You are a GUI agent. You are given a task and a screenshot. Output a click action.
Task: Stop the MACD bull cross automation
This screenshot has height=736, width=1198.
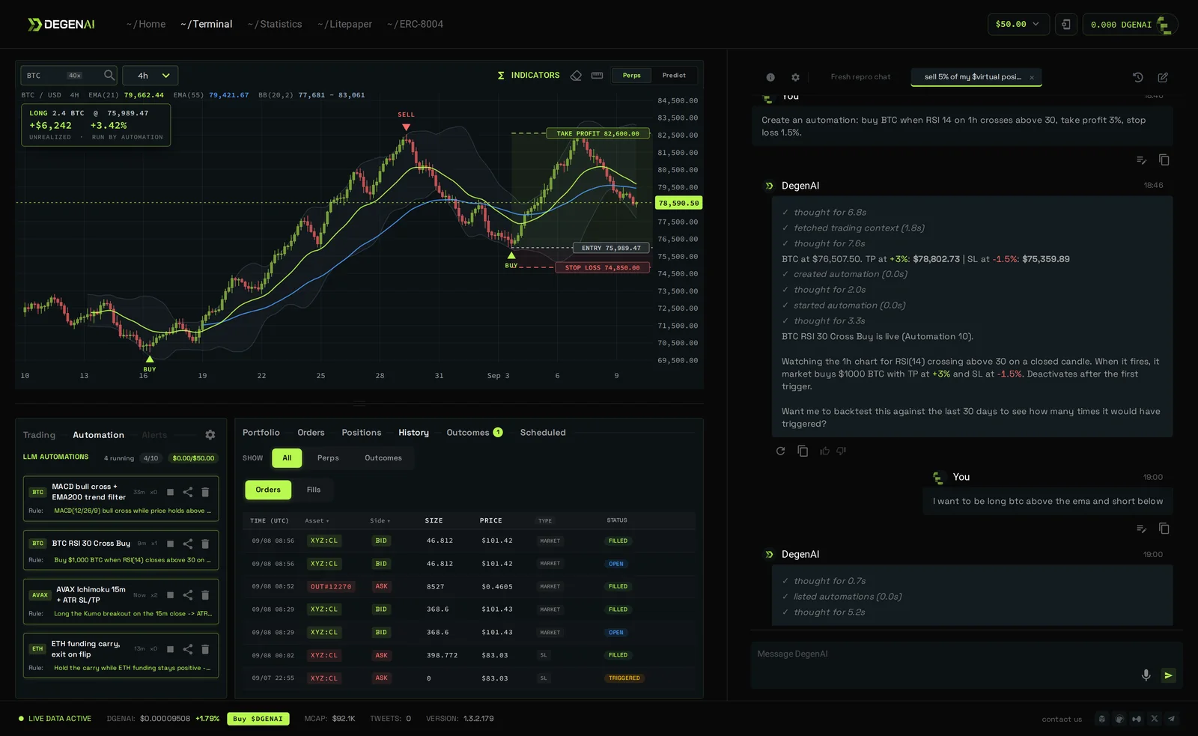point(170,492)
